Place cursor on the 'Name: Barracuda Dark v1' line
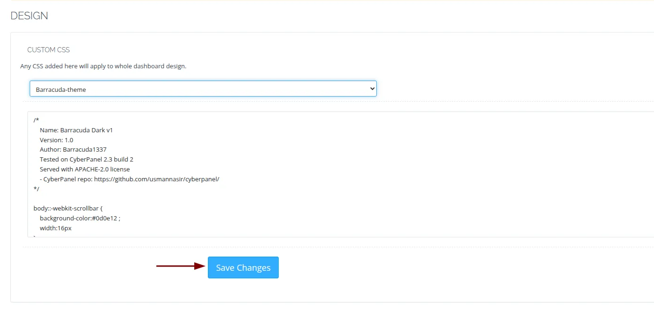This screenshot has width=654, height=332. [76, 130]
